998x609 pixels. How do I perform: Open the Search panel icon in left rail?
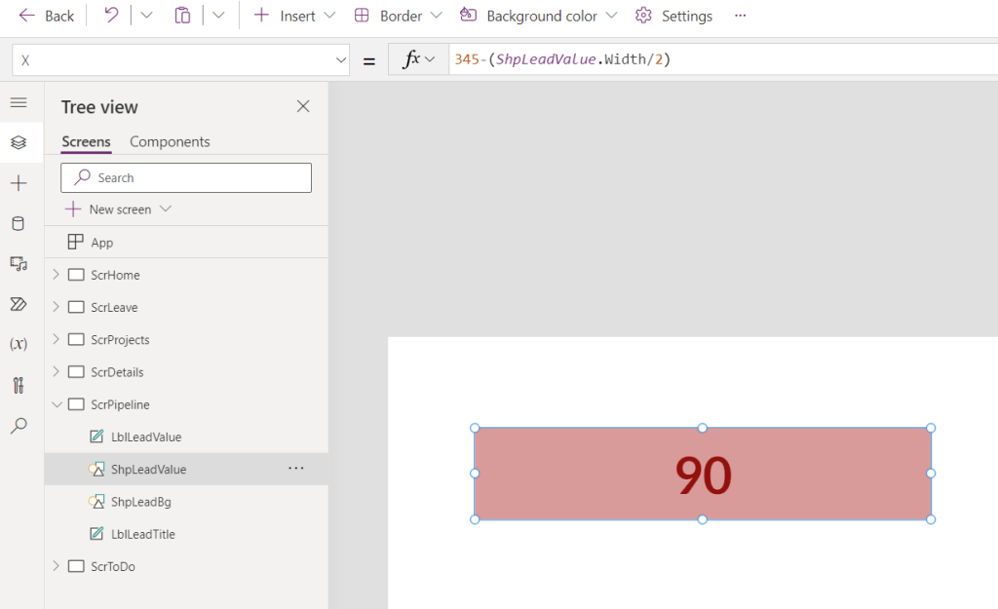(18, 425)
